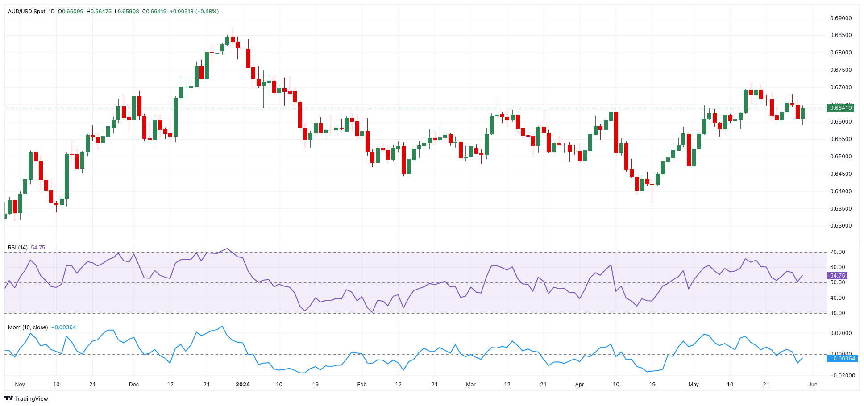Click the Nov date label
The image size is (864, 406).
tap(20, 385)
